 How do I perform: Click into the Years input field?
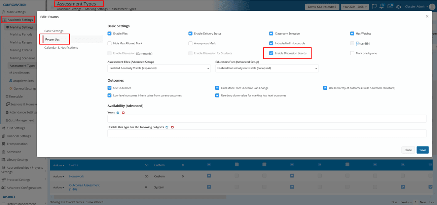[267, 119]
